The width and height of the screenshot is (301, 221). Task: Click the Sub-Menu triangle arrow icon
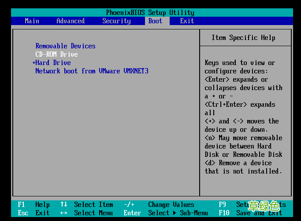[x=175, y=213]
